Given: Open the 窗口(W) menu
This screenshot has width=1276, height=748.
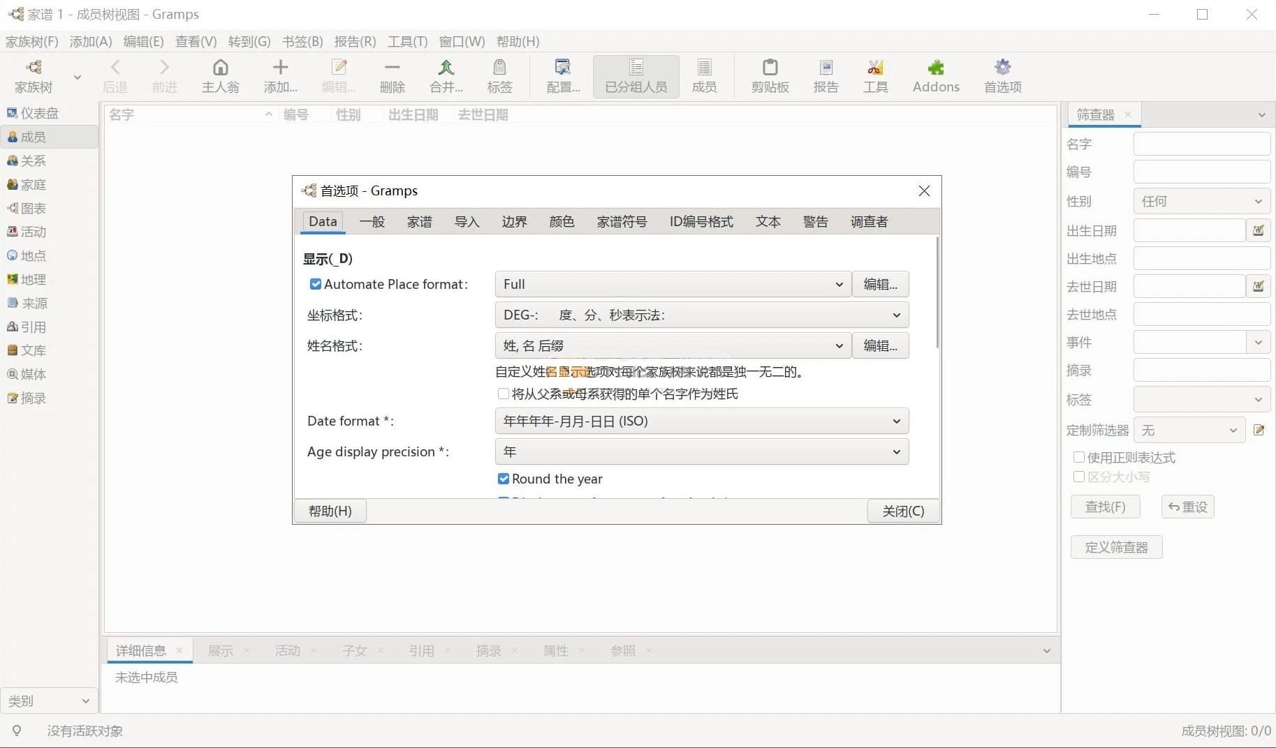Looking at the screenshot, I should click(x=462, y=41).
